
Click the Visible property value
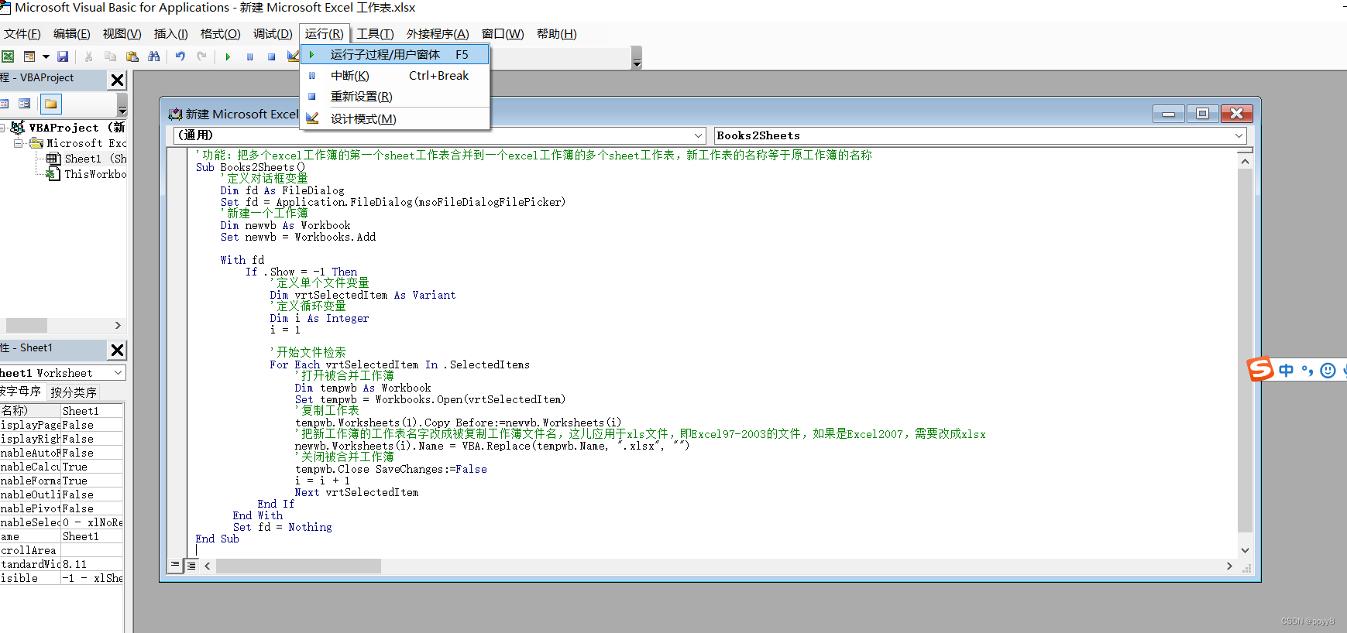click(91, 578)
